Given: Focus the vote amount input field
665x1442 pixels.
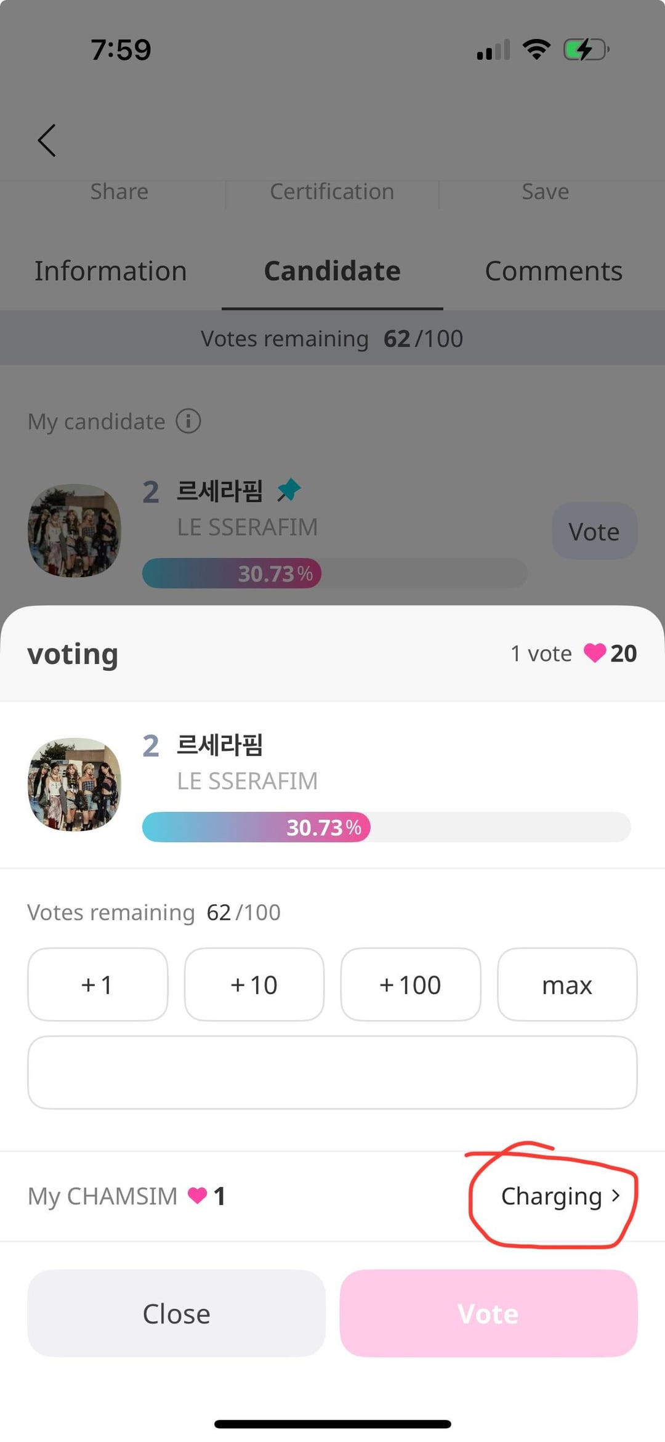Looking at the screenshot, I should 332,1072.
